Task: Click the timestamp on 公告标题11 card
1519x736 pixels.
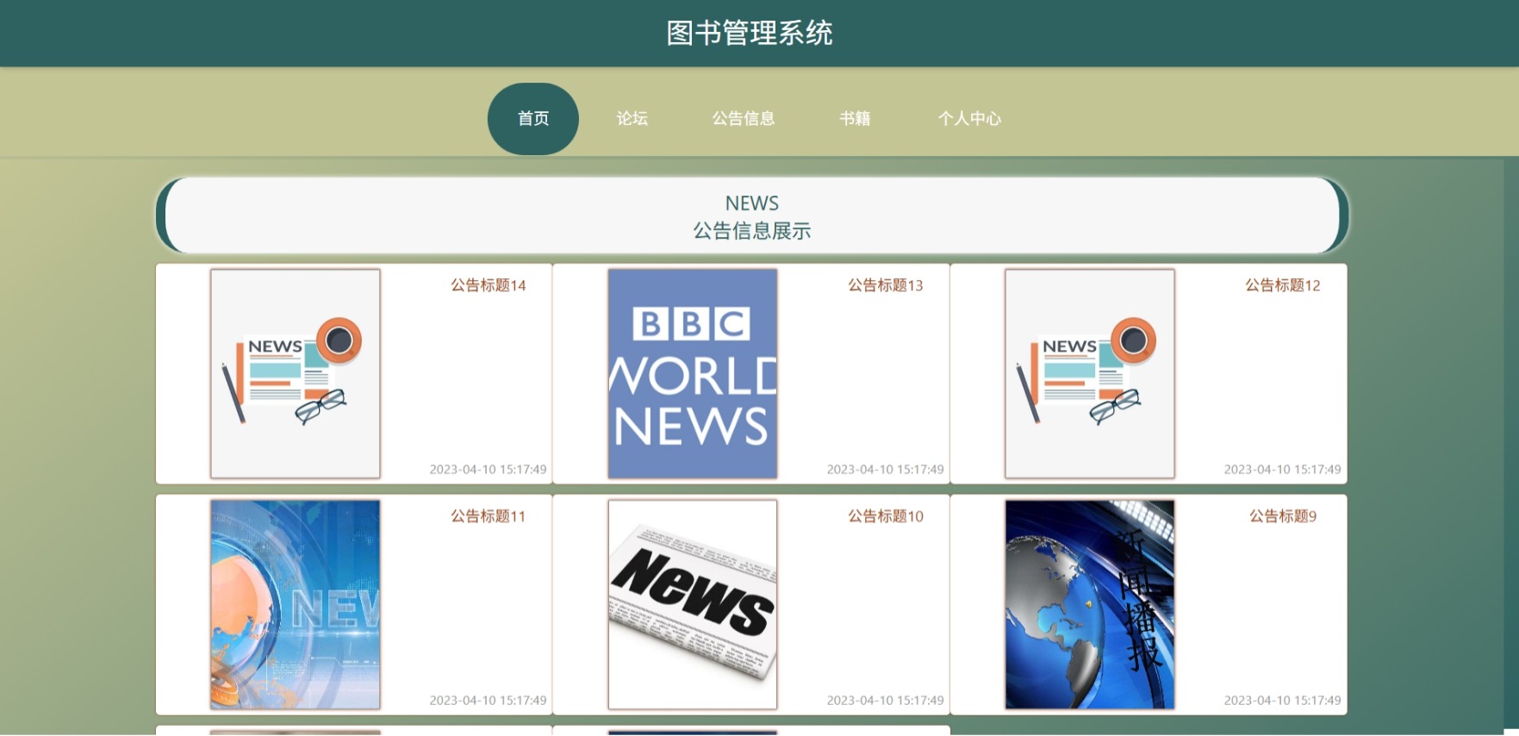Action: 489,701
